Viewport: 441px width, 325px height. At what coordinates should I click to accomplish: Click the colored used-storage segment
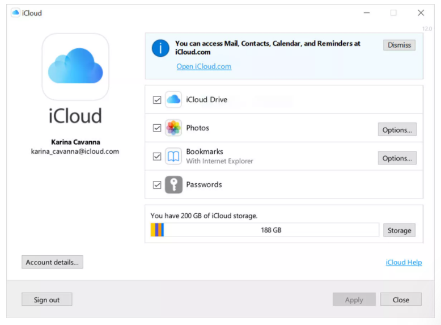click(157, 230)
